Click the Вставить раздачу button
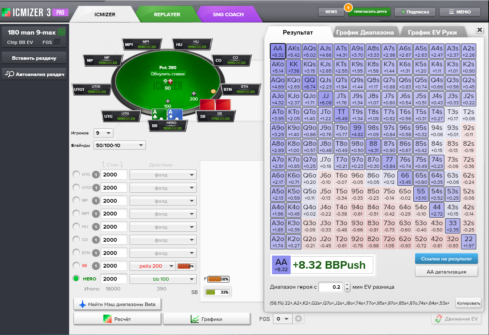Image resolution: width=489 pixels, height=335 pixels. tap(34, 58)
